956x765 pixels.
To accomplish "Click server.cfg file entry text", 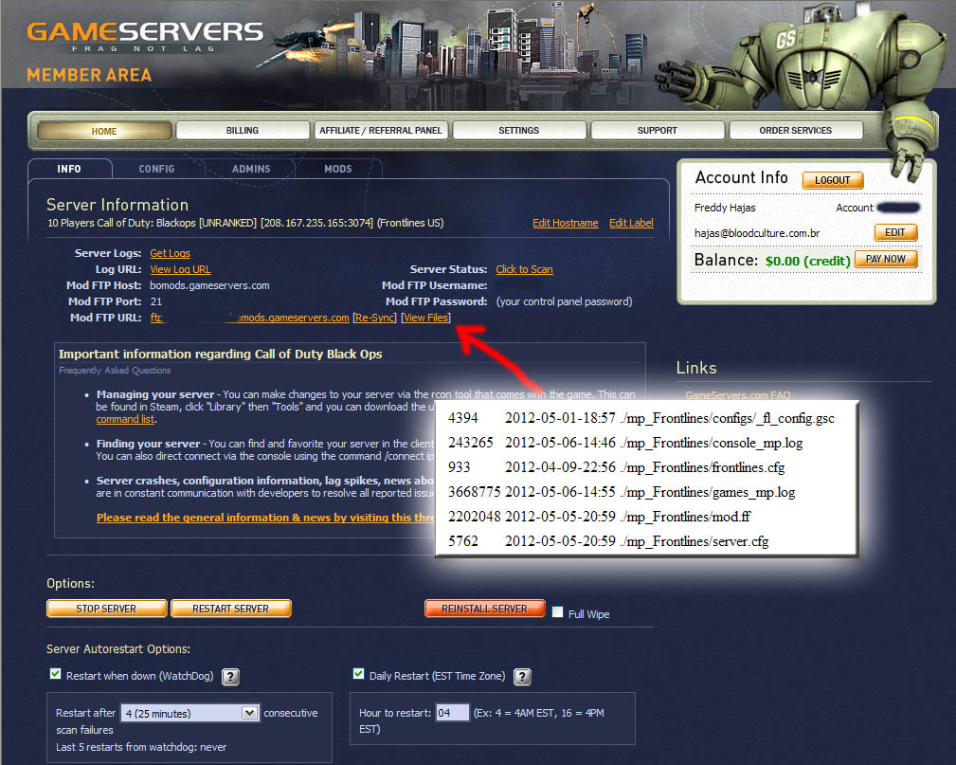I will [694, 541].
